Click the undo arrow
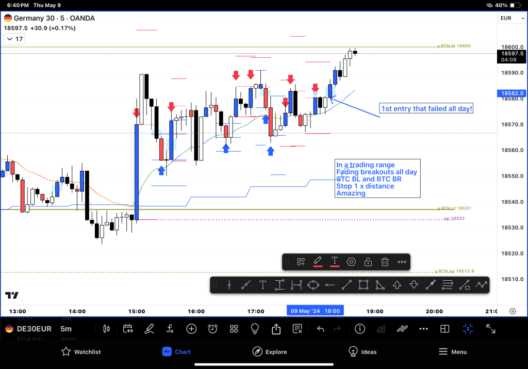This screenshot has height=369, width=528. coord(320,329)
